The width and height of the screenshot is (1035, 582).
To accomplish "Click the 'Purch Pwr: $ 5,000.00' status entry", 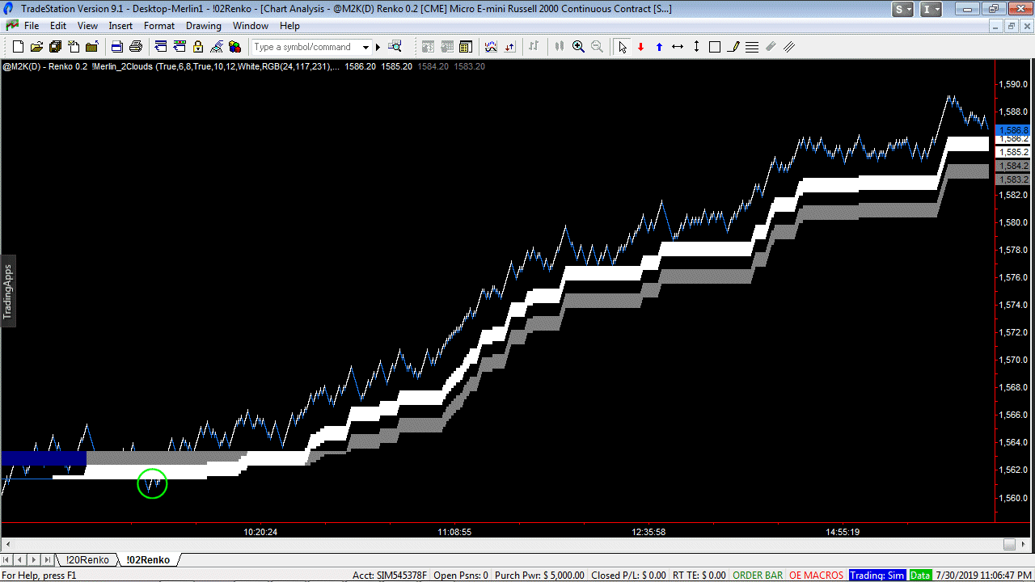I will pos(539,576).
